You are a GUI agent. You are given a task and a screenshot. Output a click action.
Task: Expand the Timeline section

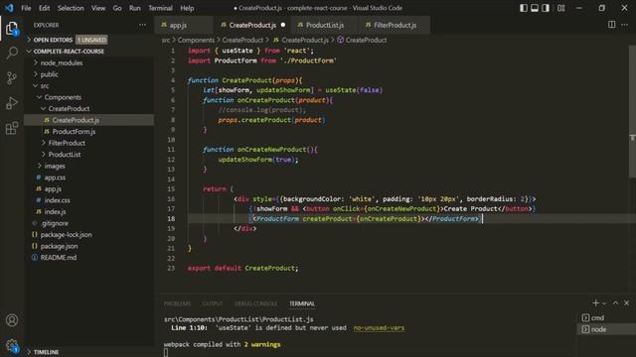coord(89,352)
